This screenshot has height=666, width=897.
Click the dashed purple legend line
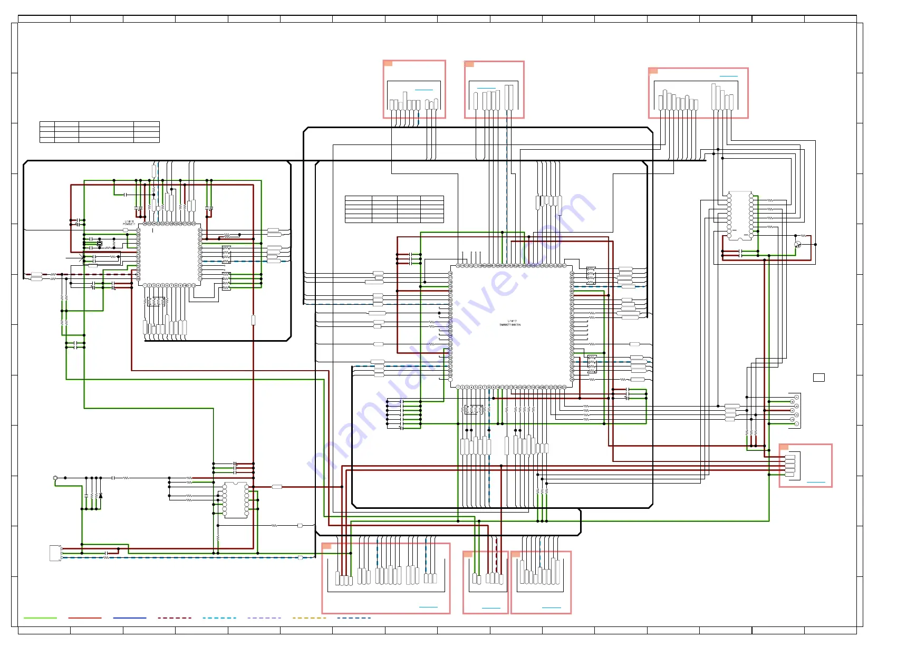[x=264, y=618]
